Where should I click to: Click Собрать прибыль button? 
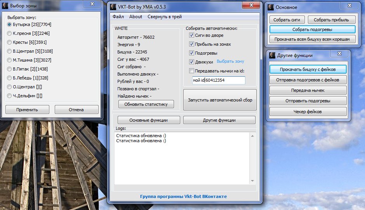click(332, 20)
